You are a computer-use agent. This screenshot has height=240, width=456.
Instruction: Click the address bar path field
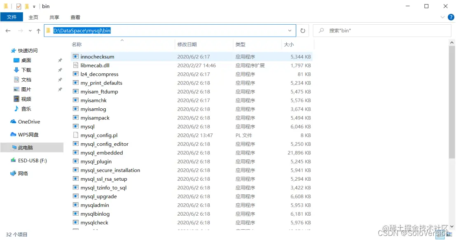pyautogui.click(x=170, y=30)
